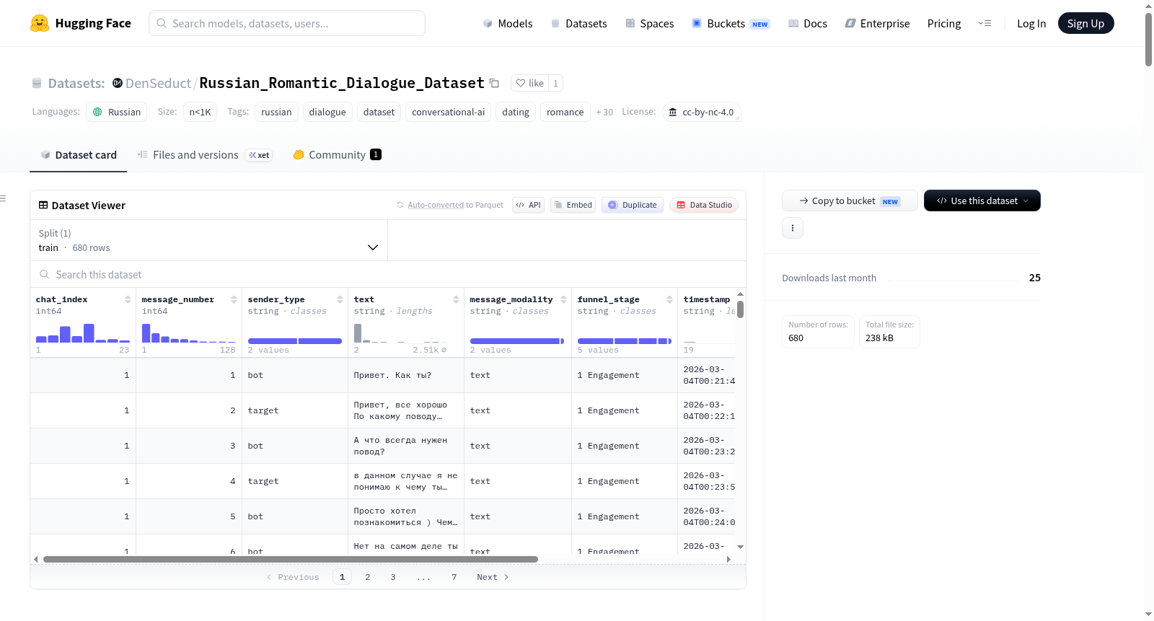Click the table horizontal scrollbar
The width and height of the screenshot is (1154, 621).
pyautogui.click(x=290, y=559)
